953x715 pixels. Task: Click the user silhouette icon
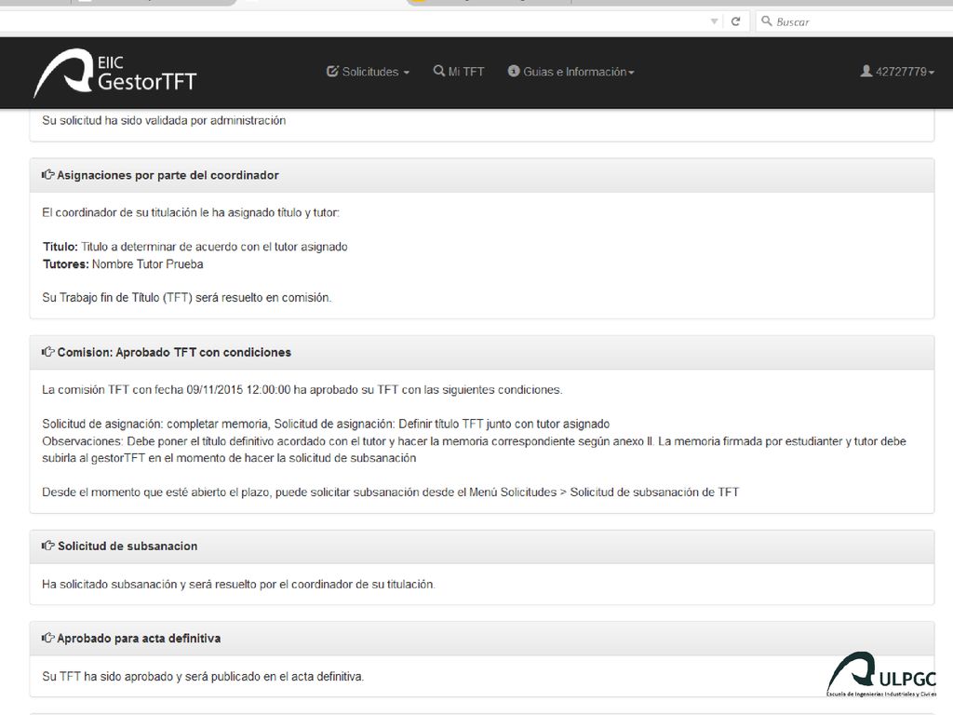[866, 71]
